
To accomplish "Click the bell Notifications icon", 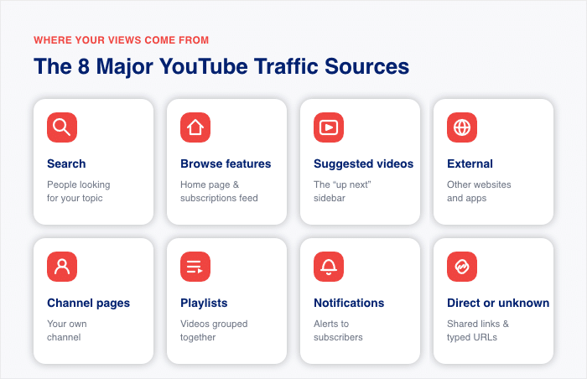I will coord(329,267).
